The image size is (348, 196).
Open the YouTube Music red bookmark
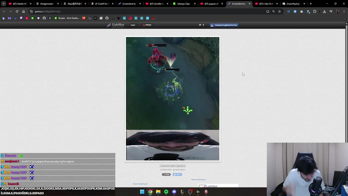click(x=27, y=18)
